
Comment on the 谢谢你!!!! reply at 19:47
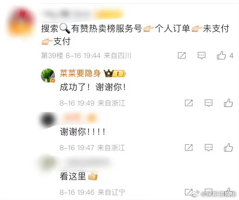click(x=209, y=148)
